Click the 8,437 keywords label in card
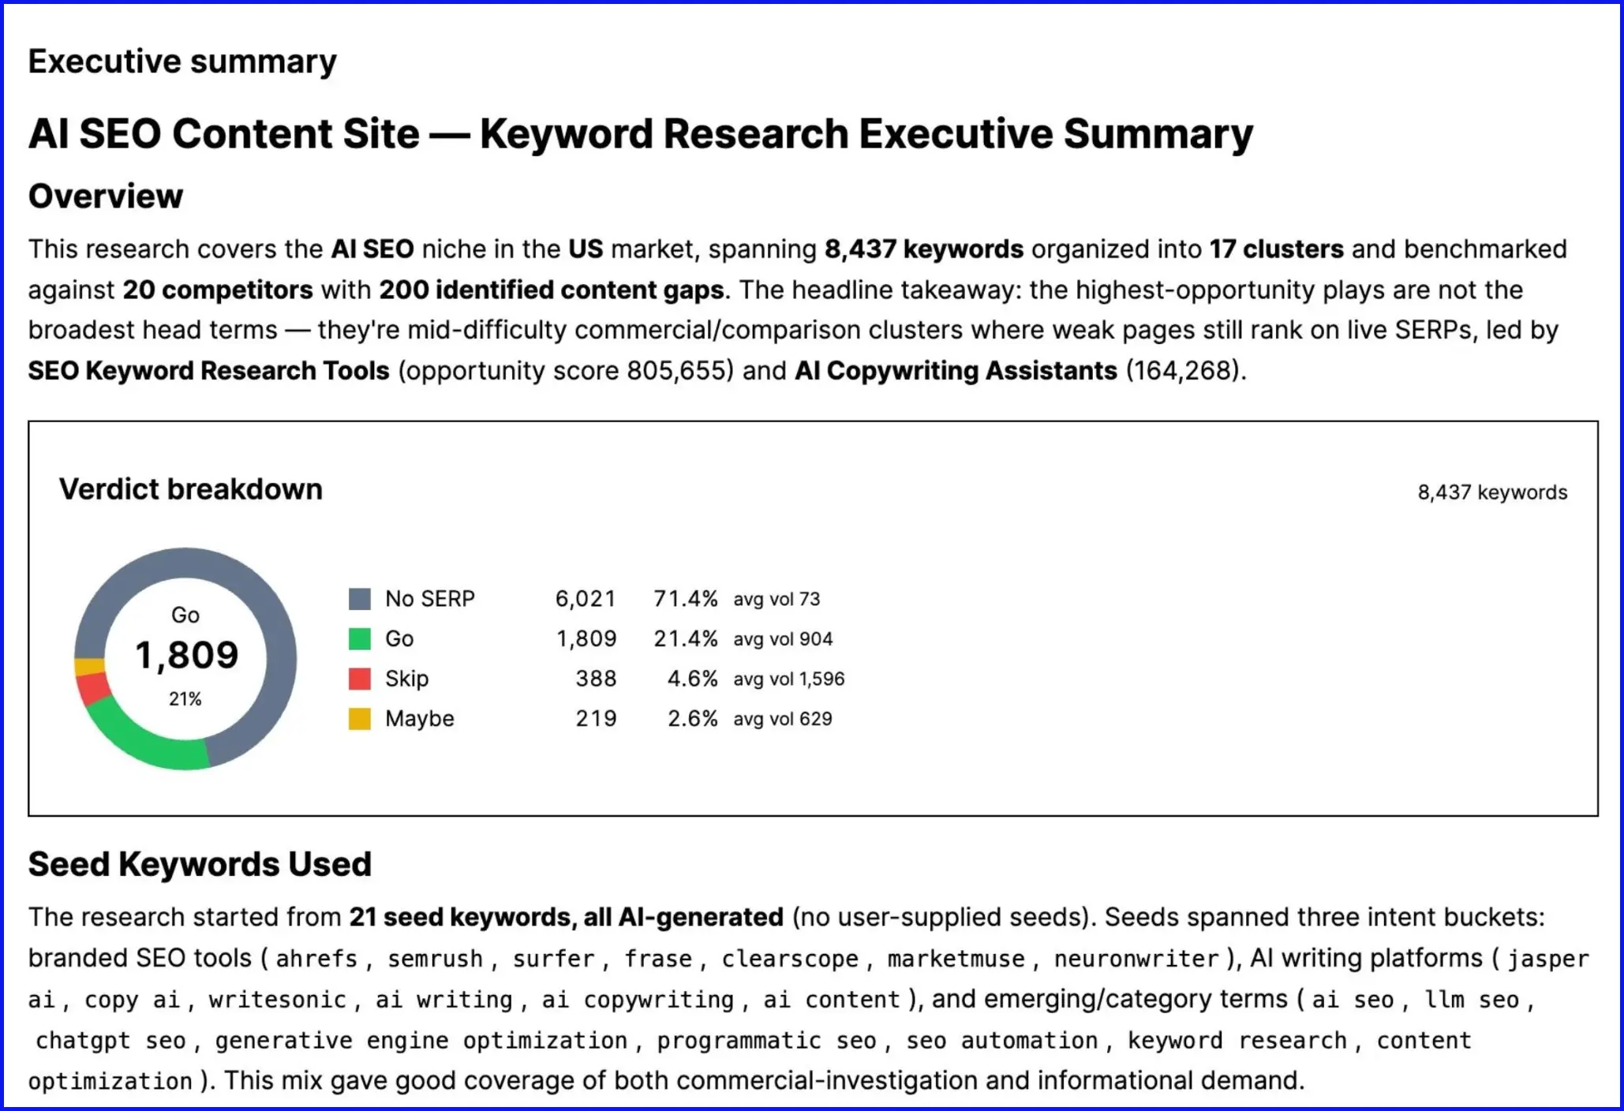 coord(1492,492)
